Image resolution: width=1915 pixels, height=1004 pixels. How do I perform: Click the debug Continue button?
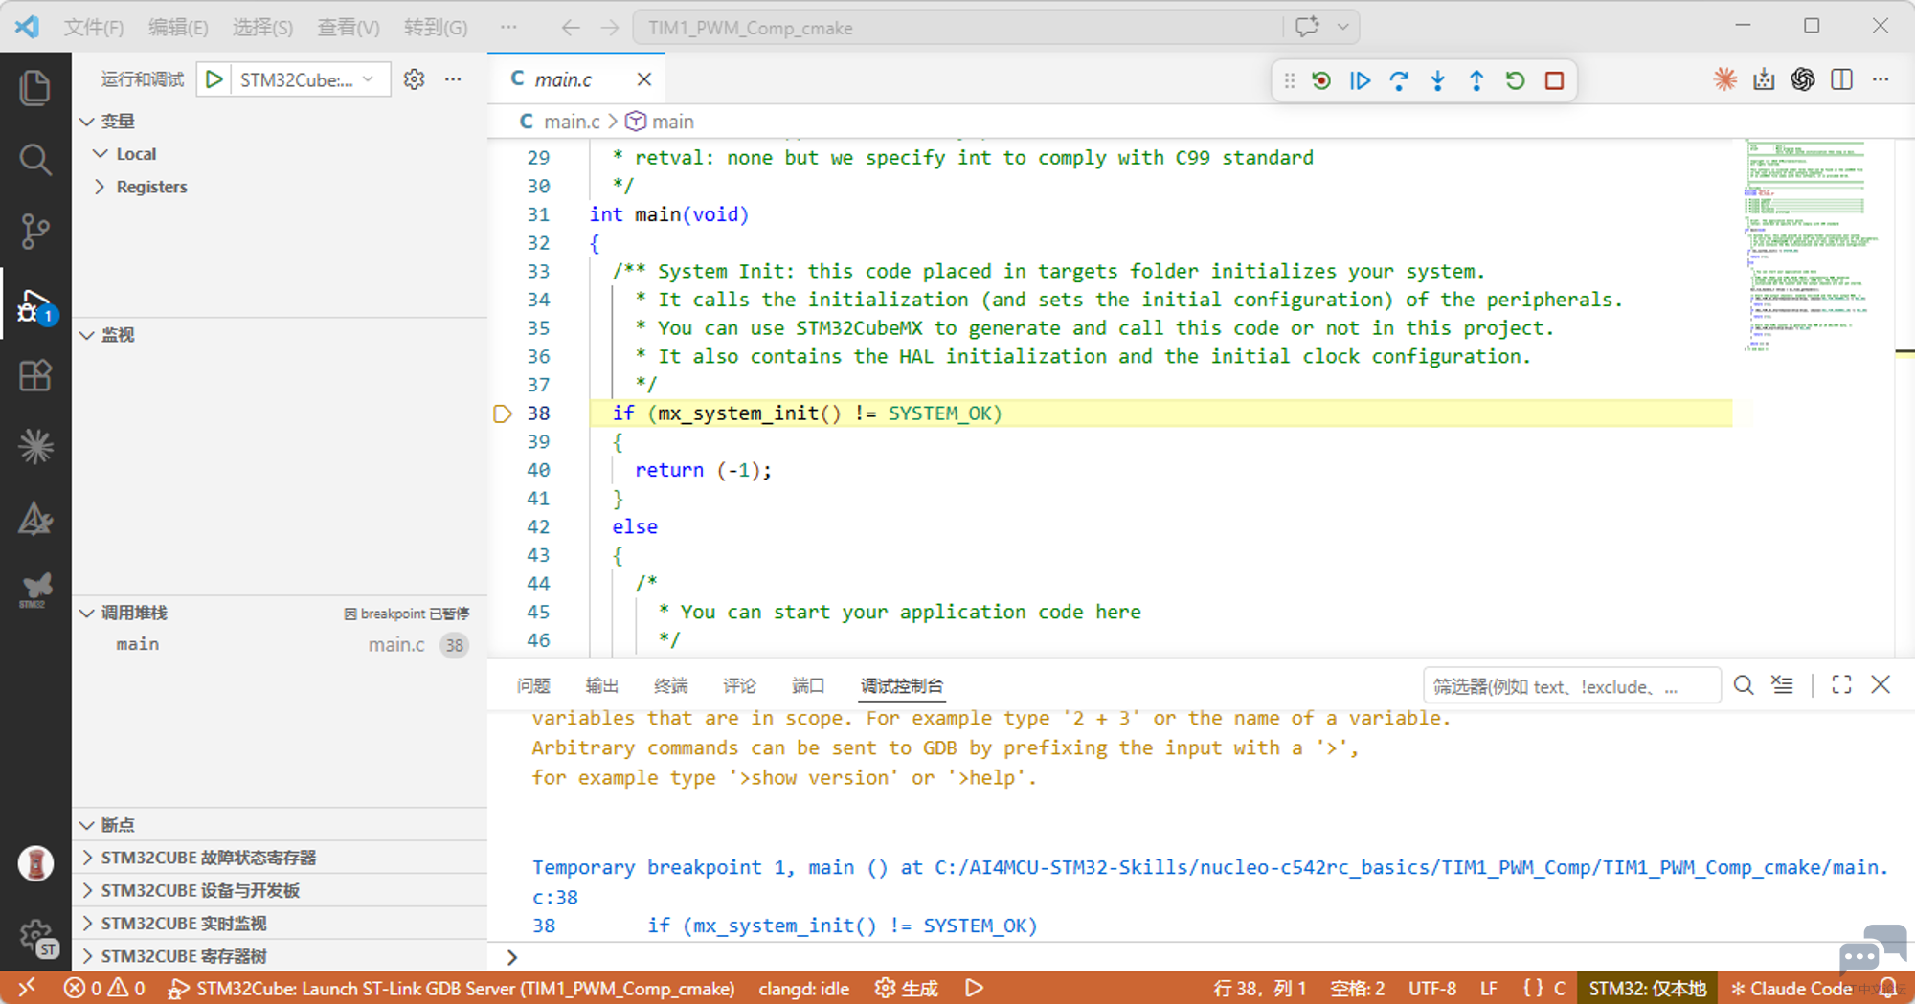click(x=1360, y=80)
